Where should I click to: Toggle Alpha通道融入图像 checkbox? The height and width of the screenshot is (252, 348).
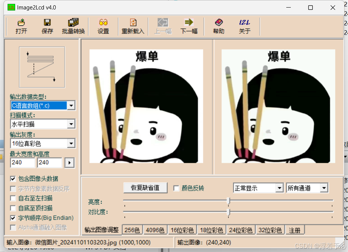[13, 228]
